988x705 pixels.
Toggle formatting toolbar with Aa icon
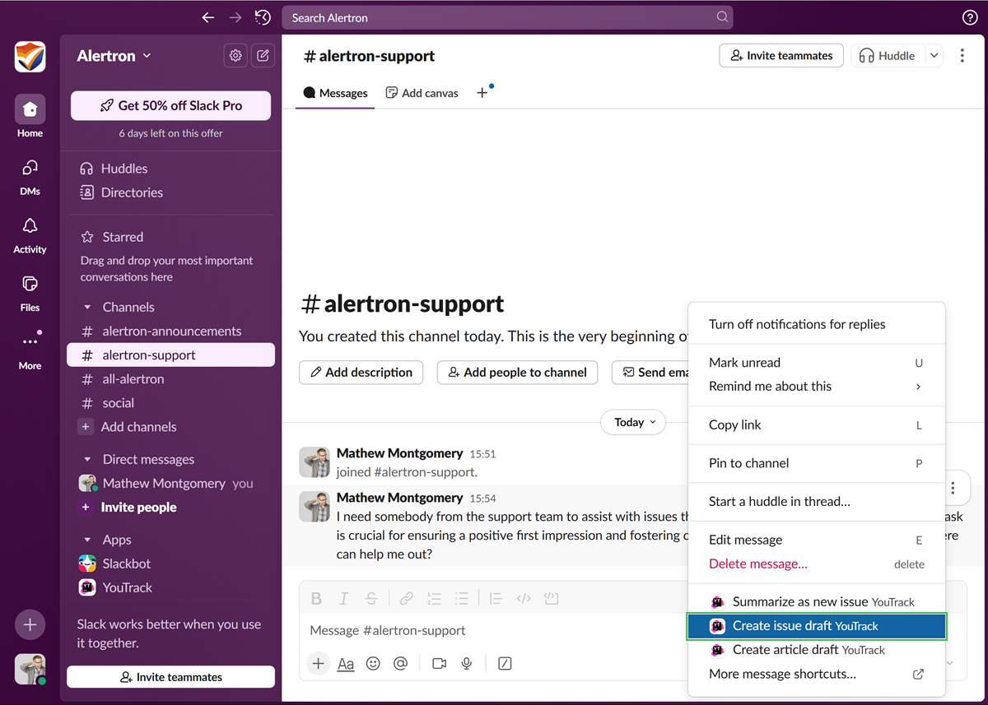[346, 663]
